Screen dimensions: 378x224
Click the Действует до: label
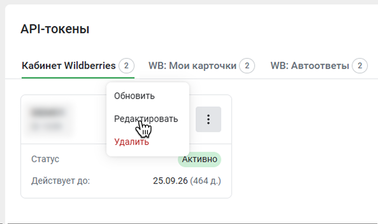[x=61, y=181]
